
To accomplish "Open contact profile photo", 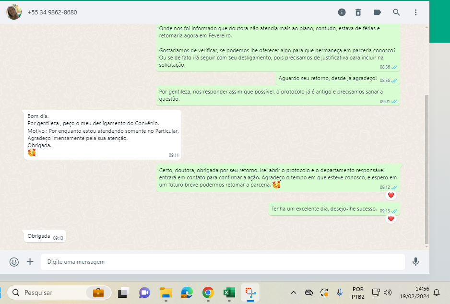I will pos(14,12).
